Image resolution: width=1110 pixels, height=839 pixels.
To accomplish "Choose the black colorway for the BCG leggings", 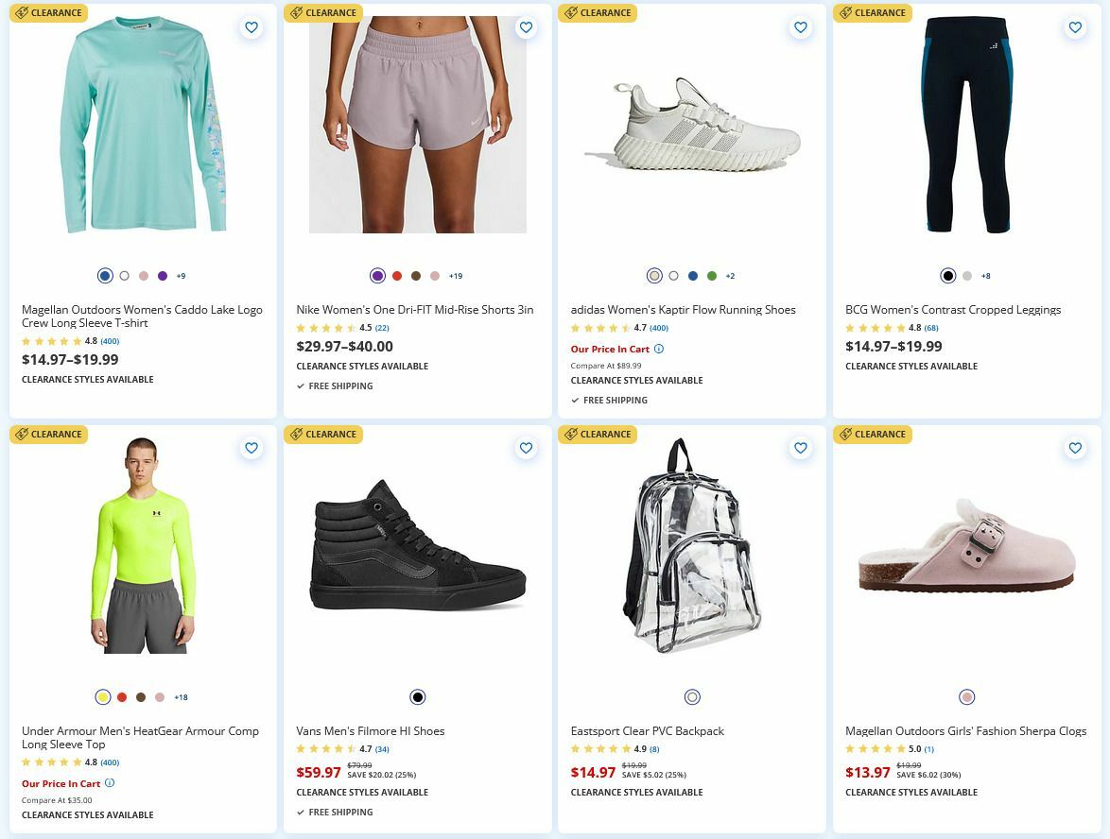I will pos(947,276).
